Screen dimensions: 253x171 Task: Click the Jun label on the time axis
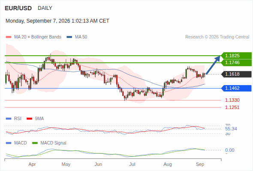[x=98, y=165]
